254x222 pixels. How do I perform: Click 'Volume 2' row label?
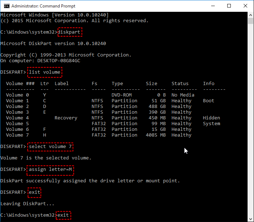point(17,107)
